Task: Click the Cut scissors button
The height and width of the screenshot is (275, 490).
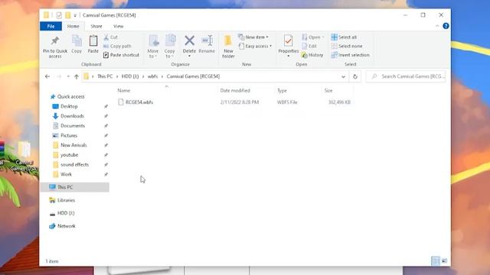Action: 110,37
